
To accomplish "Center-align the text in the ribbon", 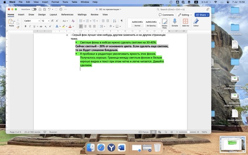I will (x=86, y=26).
